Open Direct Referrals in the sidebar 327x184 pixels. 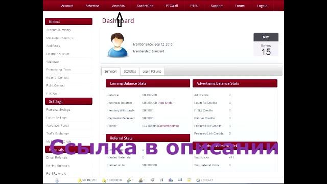57,158
